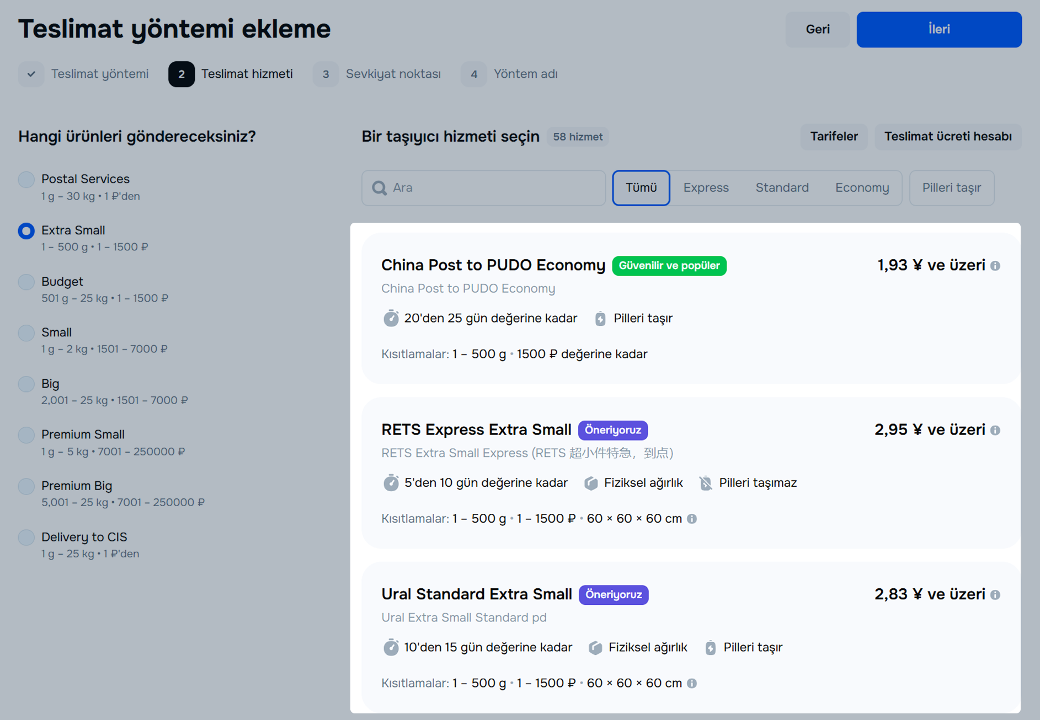Viewport: 1040px width, 720px height.
Task: Pick the Delivery to CIS option
Action: click(x=26, y=538)
